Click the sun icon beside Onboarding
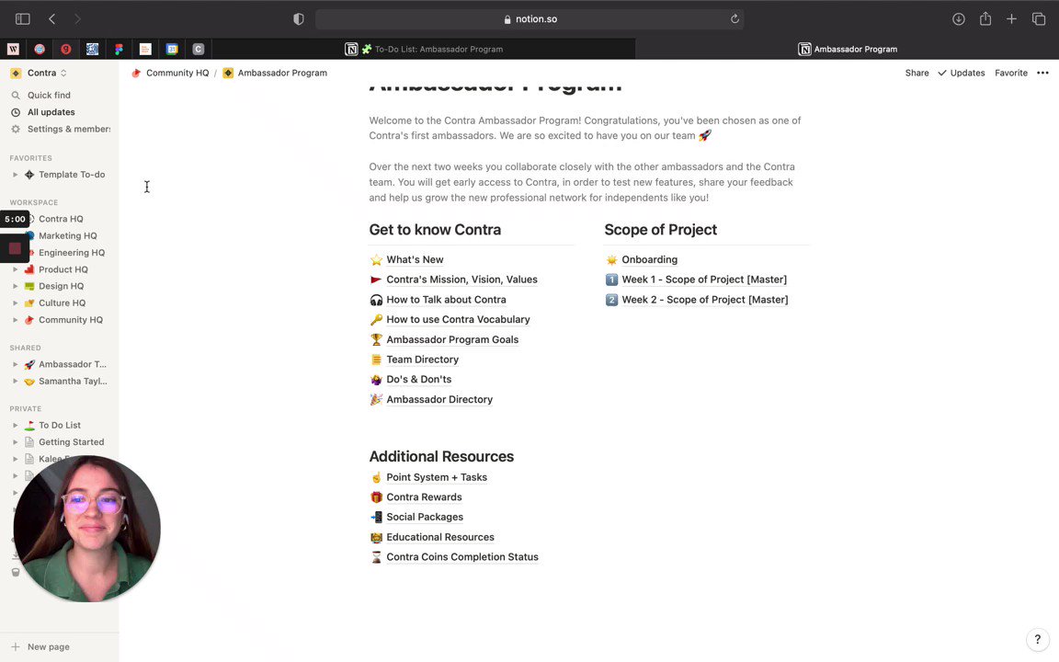The width and height of the screenshot is (1059, 662). (611, 259)
